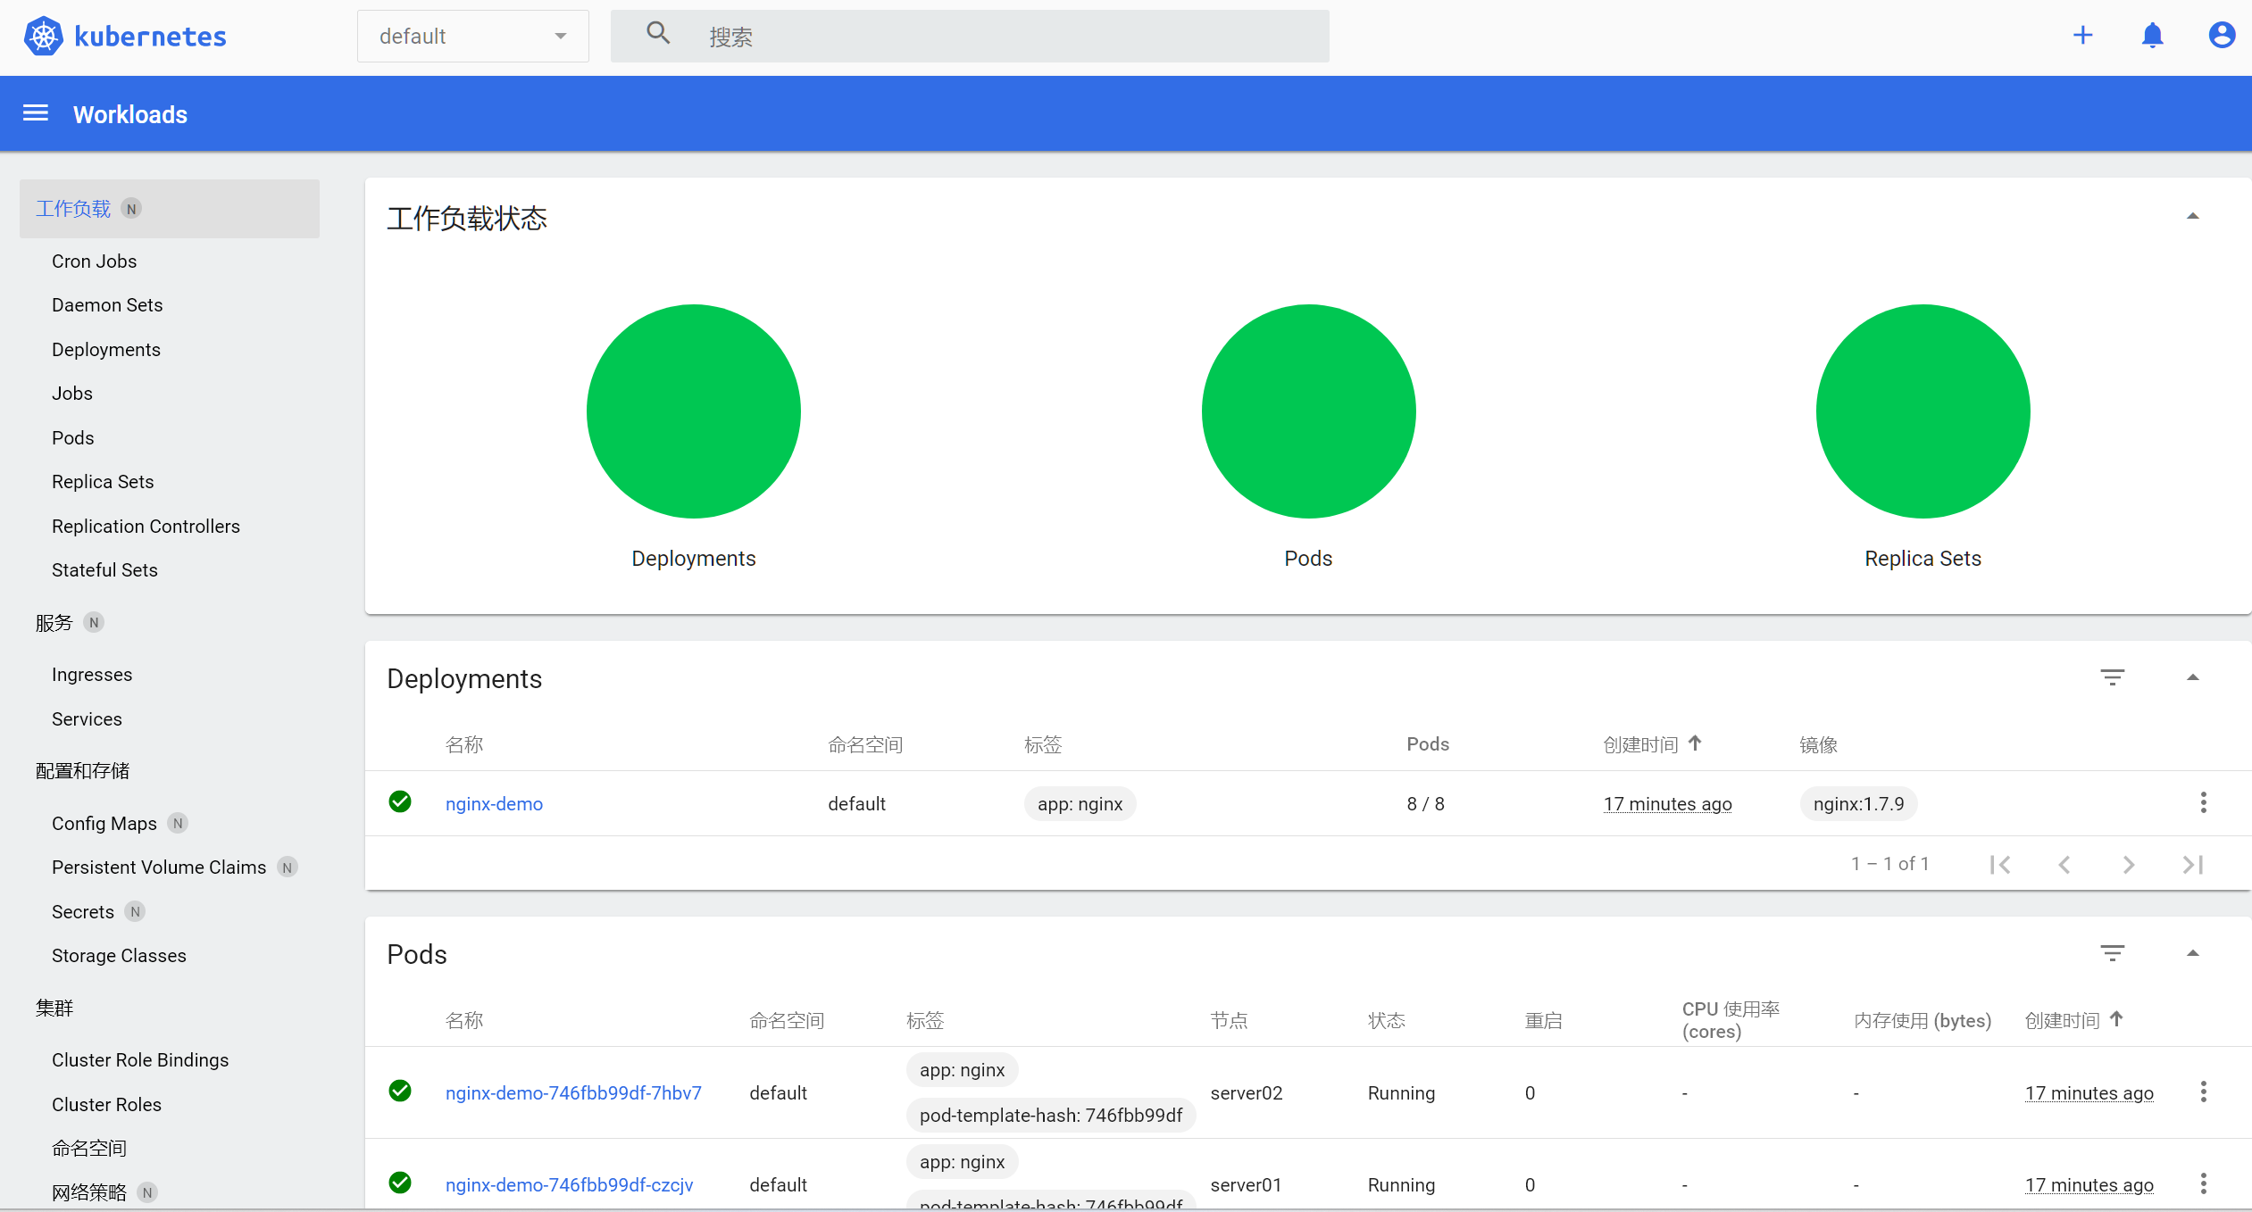Viewport: 2252px width, 1212px height.
Task: Toggle the hamburger sidebar menu
Action: 36,113
